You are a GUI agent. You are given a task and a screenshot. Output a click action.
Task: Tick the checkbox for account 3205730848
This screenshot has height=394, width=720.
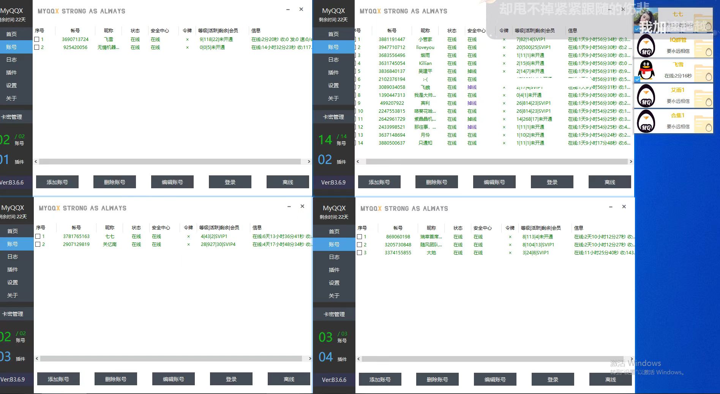(x=360, y=245)
